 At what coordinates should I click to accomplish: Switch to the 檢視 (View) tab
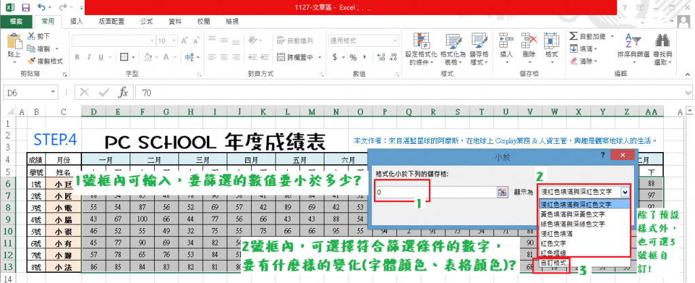pos(232,21)
